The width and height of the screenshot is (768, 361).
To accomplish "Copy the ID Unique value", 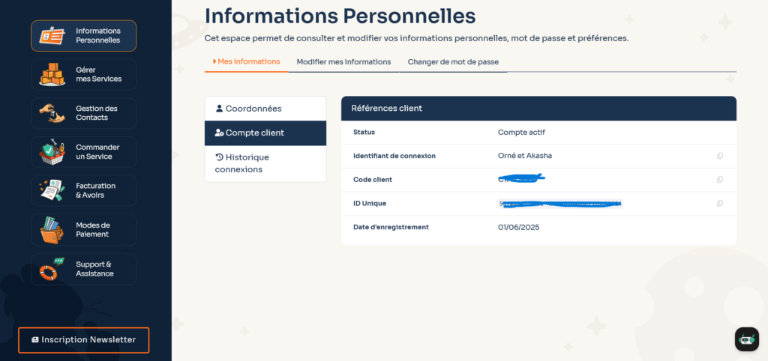I will 719,204.
